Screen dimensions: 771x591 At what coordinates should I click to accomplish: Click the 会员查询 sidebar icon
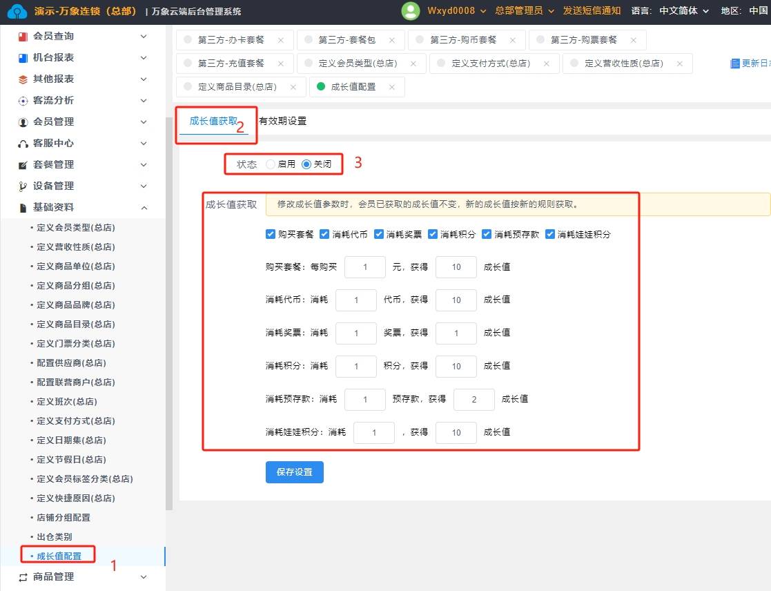[x=23, y=36]
